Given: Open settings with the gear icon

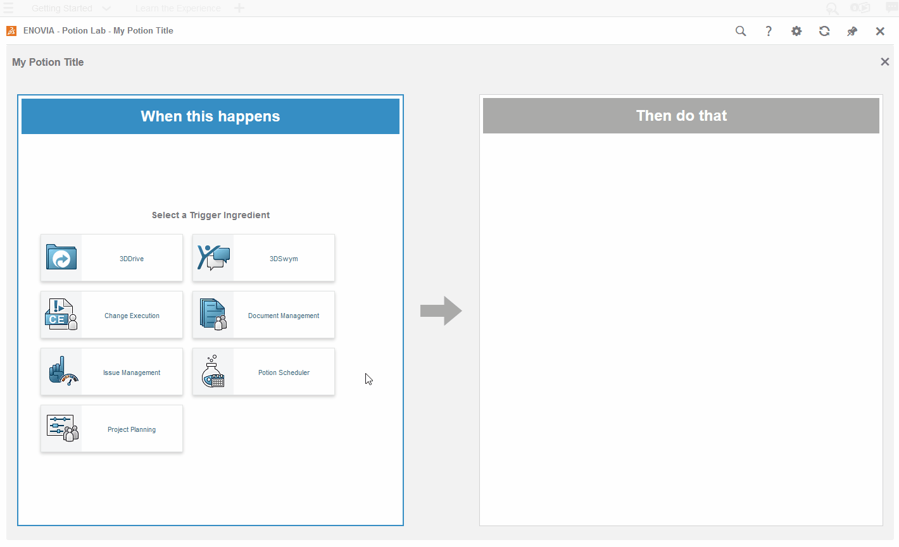Looking at the screenshot, I should (796, 31).
